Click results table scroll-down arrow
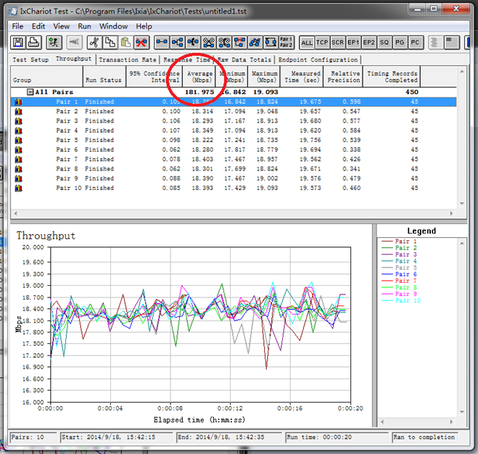478x454 pixels. [x=462, y=203]
